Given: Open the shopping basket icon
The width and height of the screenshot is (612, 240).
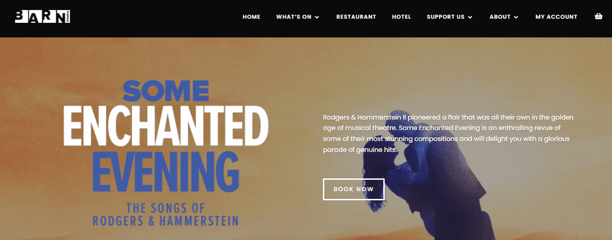Looking at the screenshot, I should [x=598, y=16].
